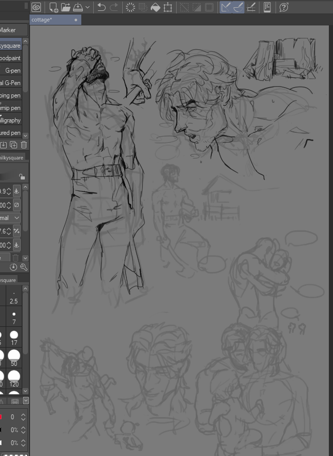This screenshot has width=333, height=456.
Task: Delete the selected sub tool
Action: tap(24, 145)
